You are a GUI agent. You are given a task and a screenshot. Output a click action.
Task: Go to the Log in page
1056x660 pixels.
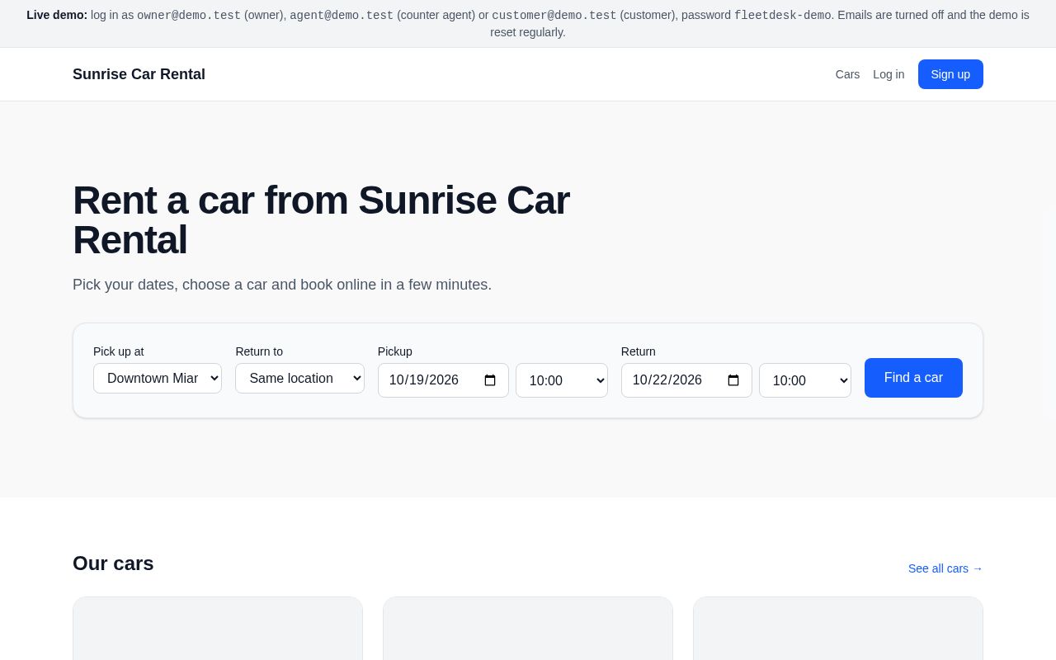889,74
